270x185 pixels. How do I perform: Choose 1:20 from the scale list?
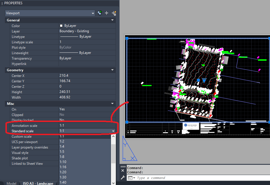(85, 172)
